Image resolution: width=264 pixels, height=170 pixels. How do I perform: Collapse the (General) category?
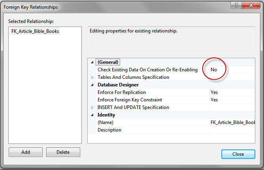[x=92, y=62]
